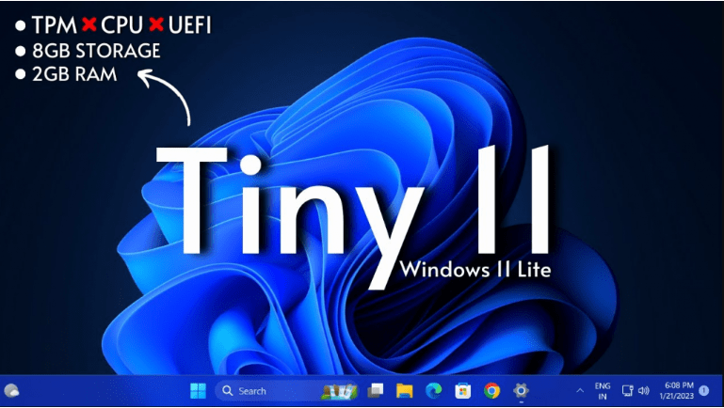Open the Windows Start menu
724x408 pixels.
(x=198, y=391)
